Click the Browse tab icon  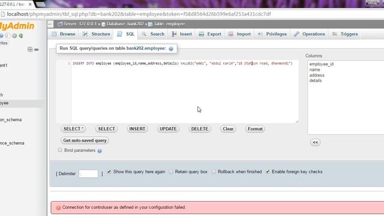54,34
